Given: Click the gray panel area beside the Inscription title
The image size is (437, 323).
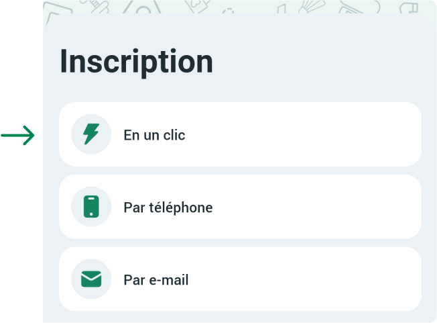Looking at the screenshot, I should [x=322, y=62].
